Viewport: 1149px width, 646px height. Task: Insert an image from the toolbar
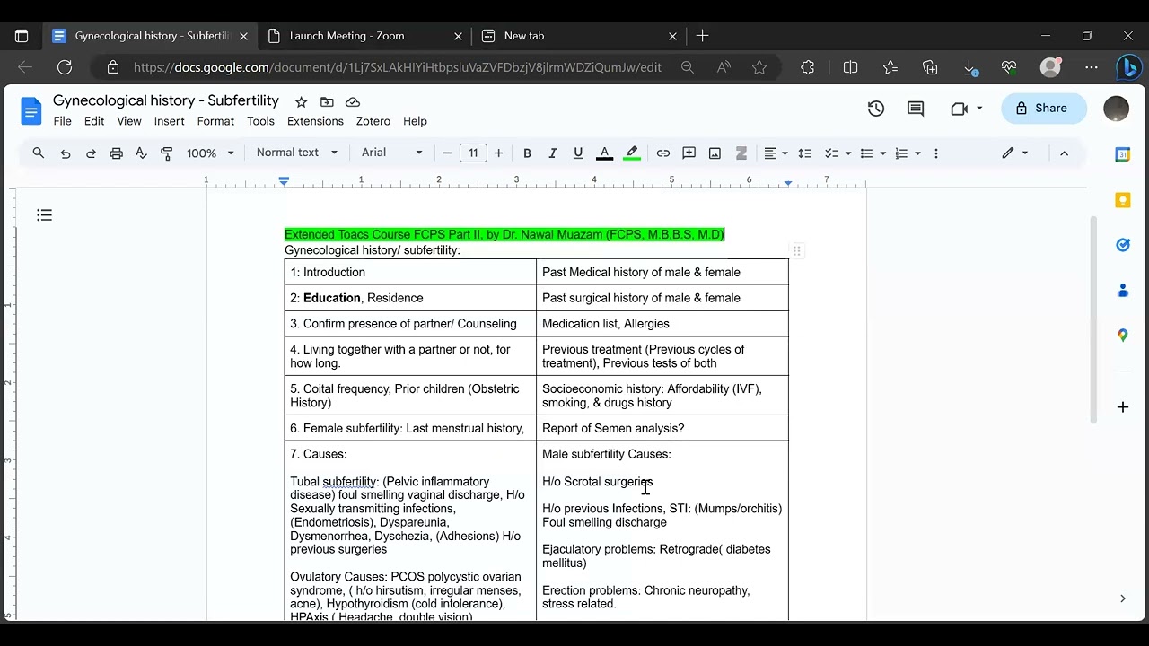pos(715,153)
